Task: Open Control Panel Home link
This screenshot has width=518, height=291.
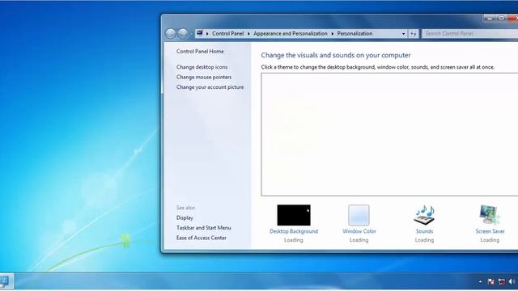Action: click(200, 51)
